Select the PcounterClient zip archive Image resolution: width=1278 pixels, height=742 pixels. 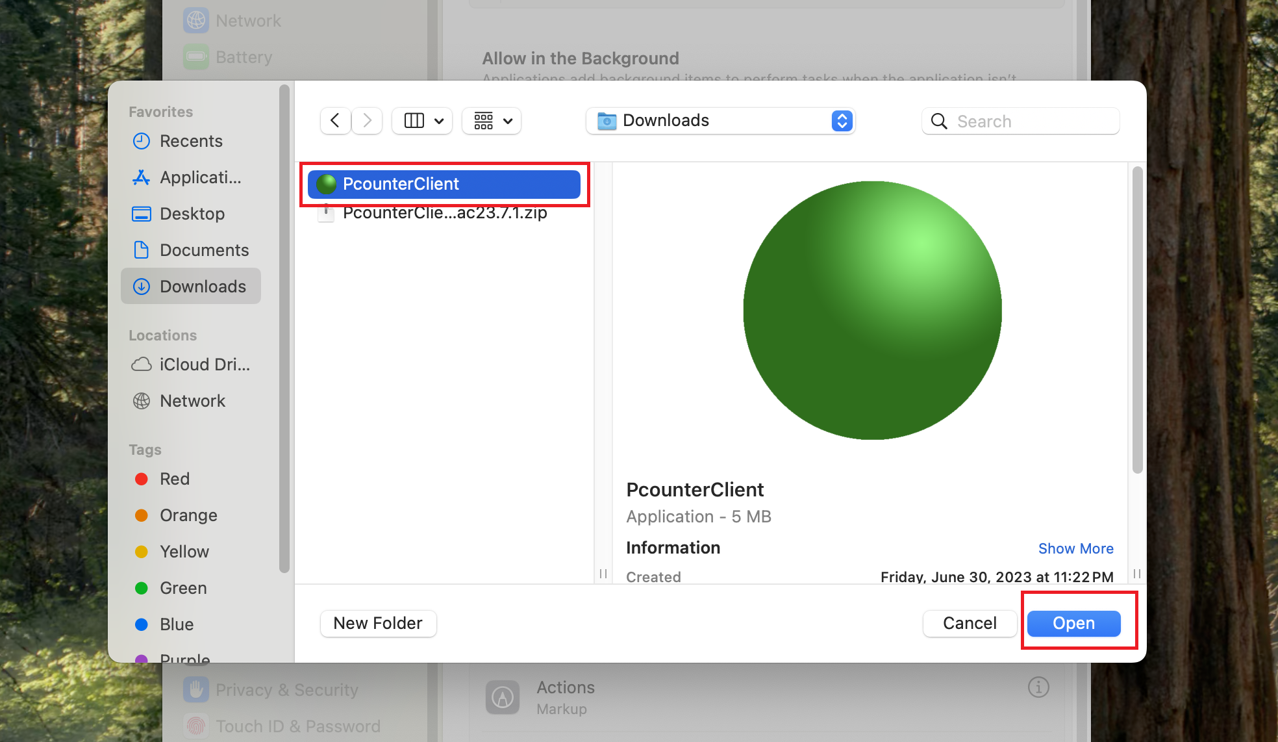[x=444, y=213]
